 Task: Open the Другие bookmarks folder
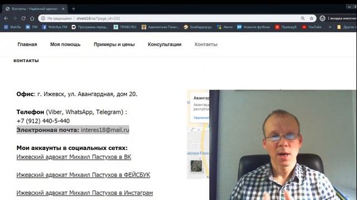click(x=347, y=27)
